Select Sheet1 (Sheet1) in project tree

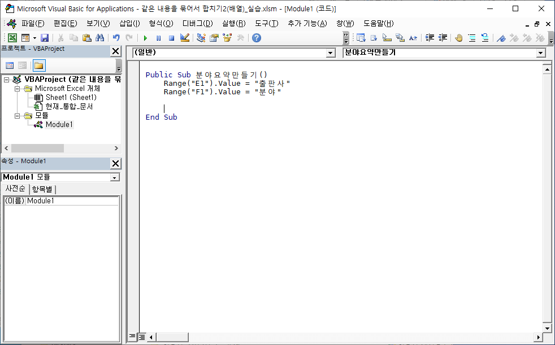[x=71, y=98]
